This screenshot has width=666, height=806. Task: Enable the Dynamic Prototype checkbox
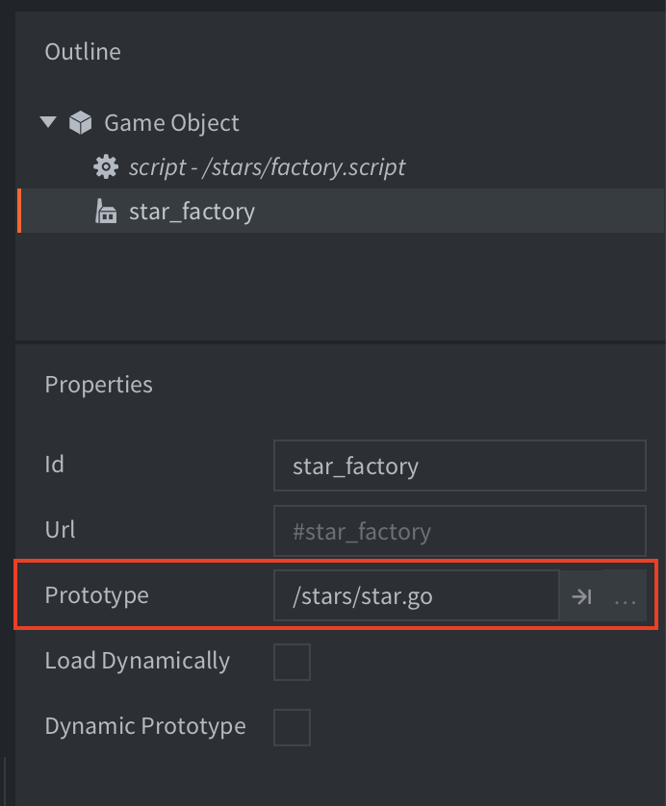(x=293, y=727)
